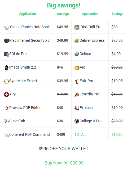Click the Deliver Express gear icon
The image size is (132, 169).
[77, 41]
